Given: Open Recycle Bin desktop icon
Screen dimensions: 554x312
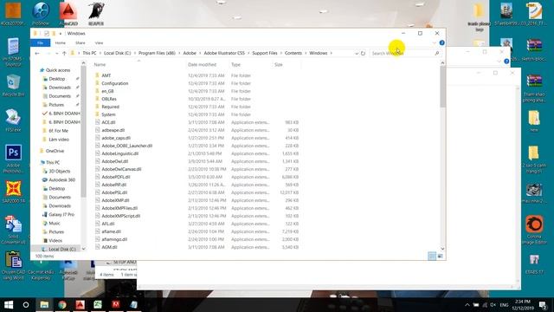Looking at the screenshot, I should 13,85.
